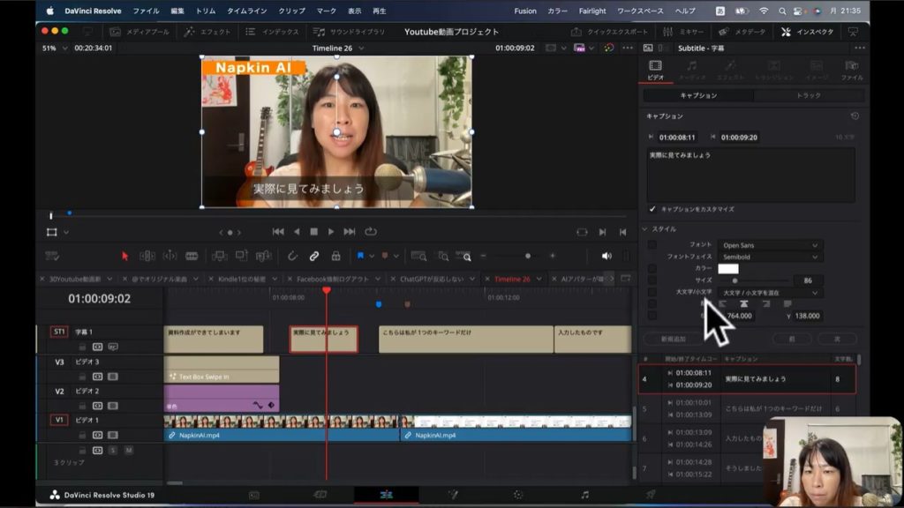Open the Fusion menu in menu bar
904x508 pixels.
coord(524,11)
